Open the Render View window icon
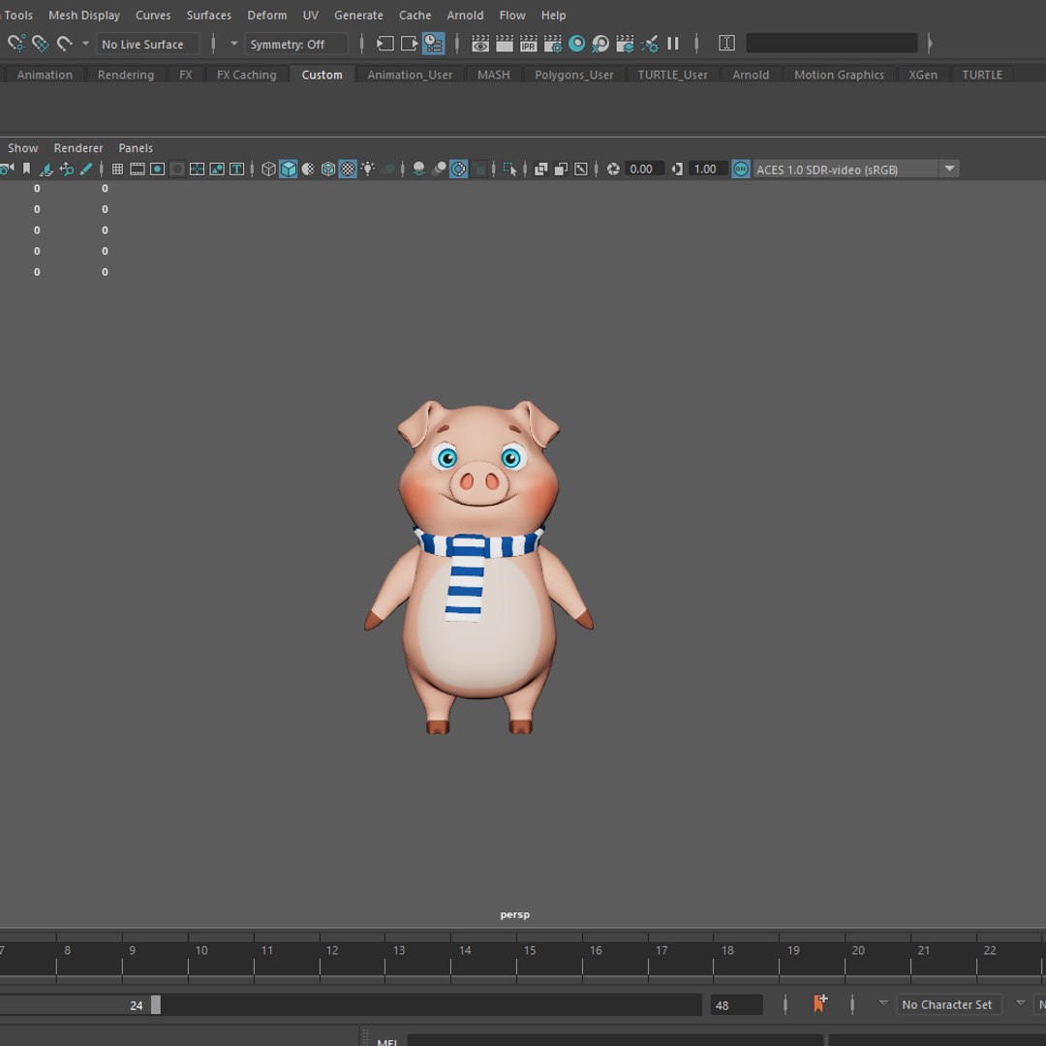 pos(480,44)
